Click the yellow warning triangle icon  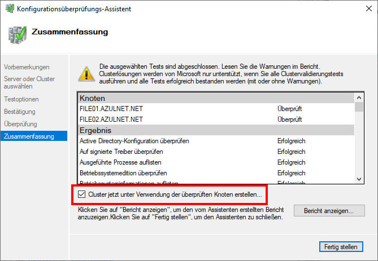click(x=86, y=73)
